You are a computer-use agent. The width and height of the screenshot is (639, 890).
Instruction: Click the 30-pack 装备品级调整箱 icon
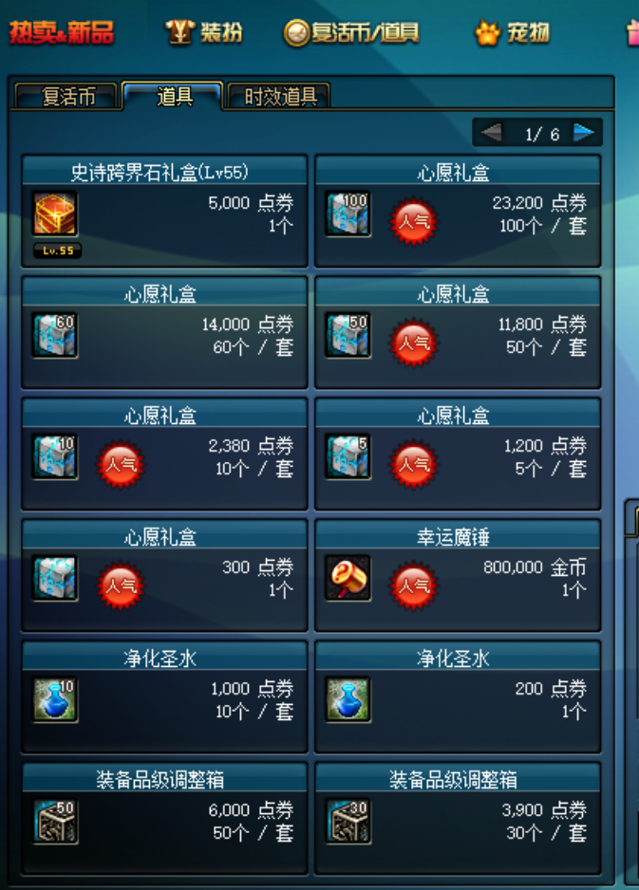coord(348,822)
